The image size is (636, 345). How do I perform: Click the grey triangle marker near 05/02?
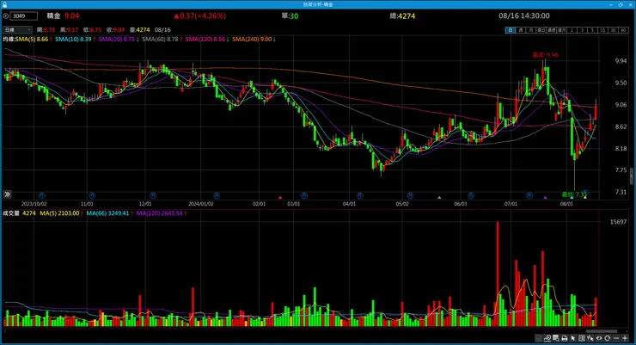point(439,197)
